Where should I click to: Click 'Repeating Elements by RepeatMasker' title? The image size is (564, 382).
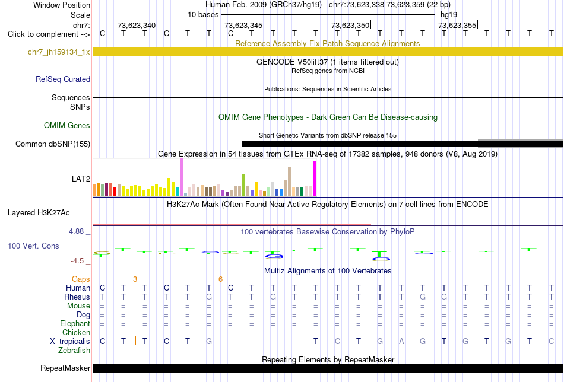coord(328,359)
